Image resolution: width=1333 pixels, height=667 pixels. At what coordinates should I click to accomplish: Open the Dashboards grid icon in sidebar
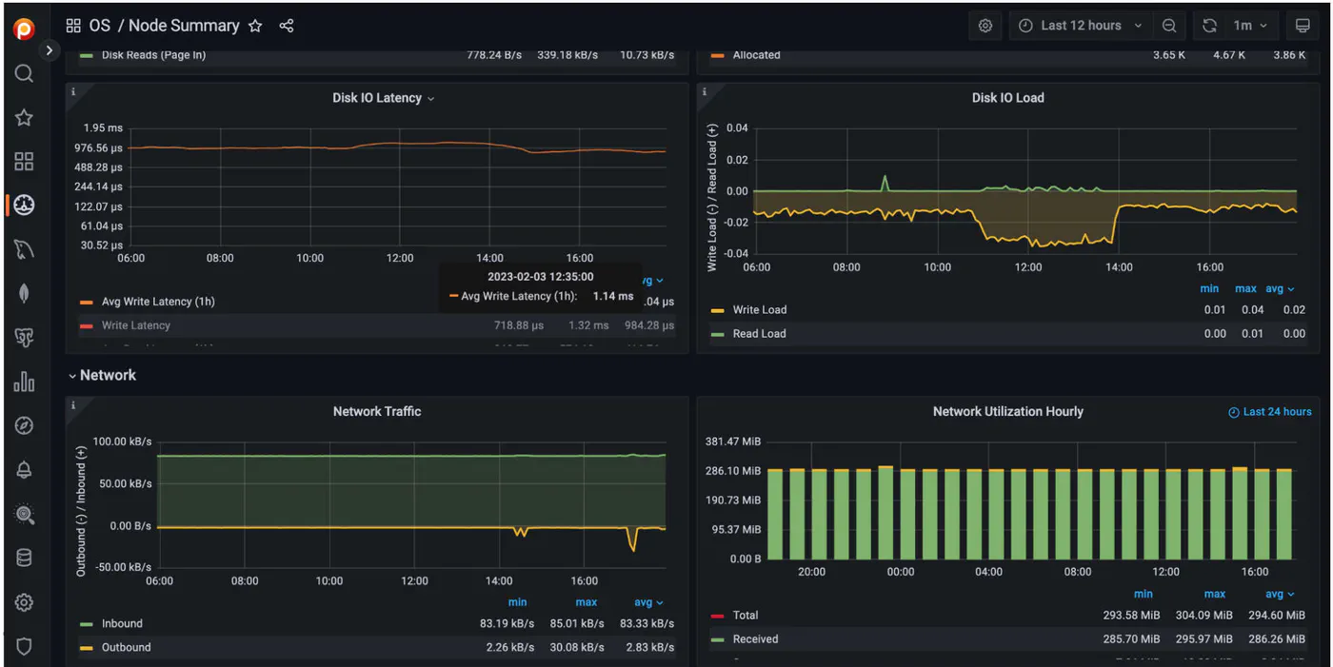(x=24, y=161)
